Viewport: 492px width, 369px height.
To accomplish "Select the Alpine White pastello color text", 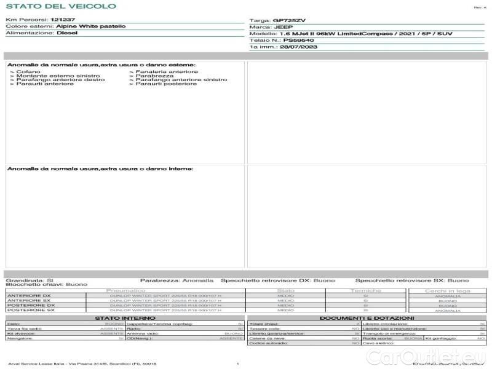I will (x=91, y=26).
